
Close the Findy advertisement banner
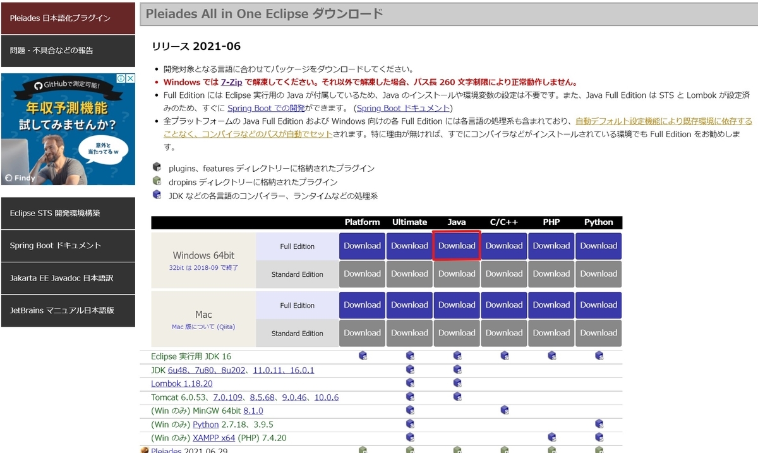(130, 78)
